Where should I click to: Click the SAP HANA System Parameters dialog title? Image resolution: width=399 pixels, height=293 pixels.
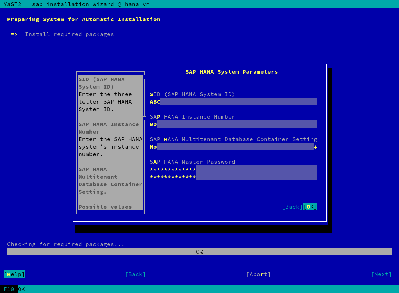point(231,71)
